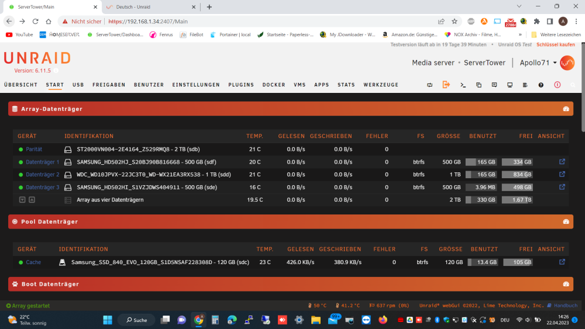This screenshot has height=329, width=585.
Task: Click the green status dot of Datenträger 3
Action: pyautogui.click(x=21, y=188)
